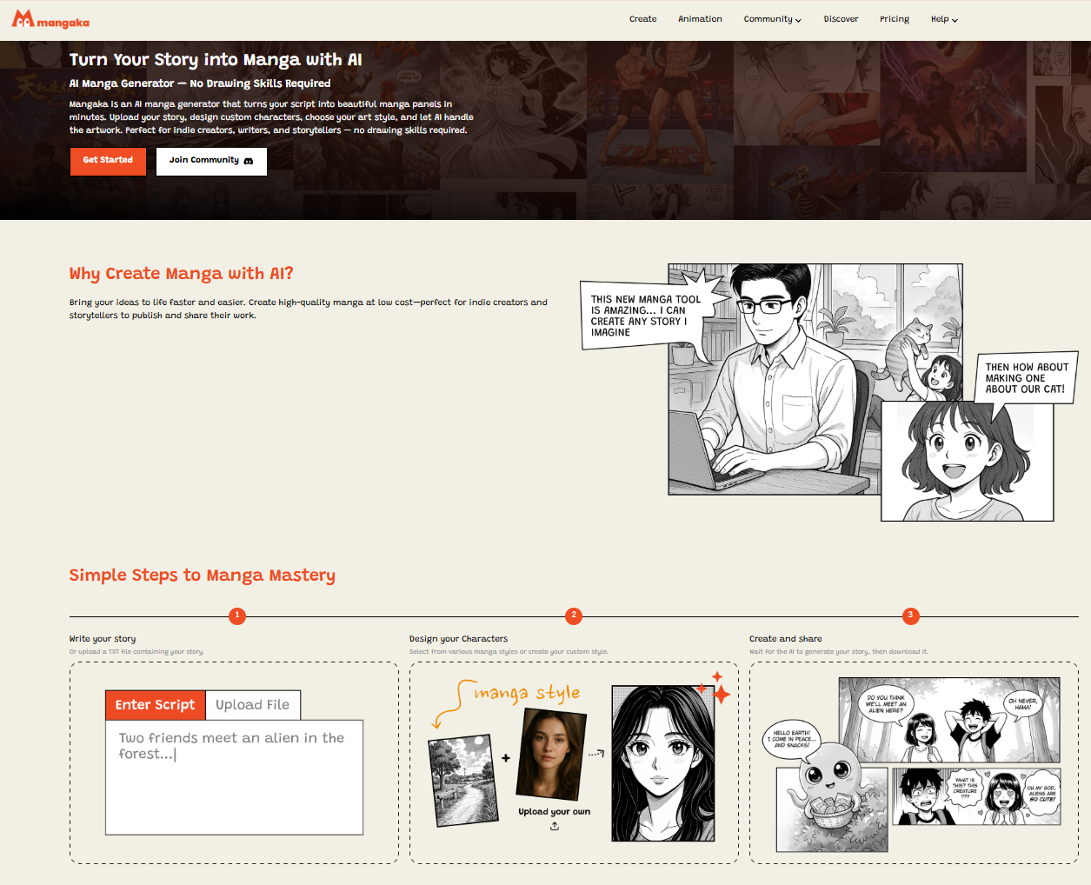Click the step 2 circle marker

click(573, 616)
